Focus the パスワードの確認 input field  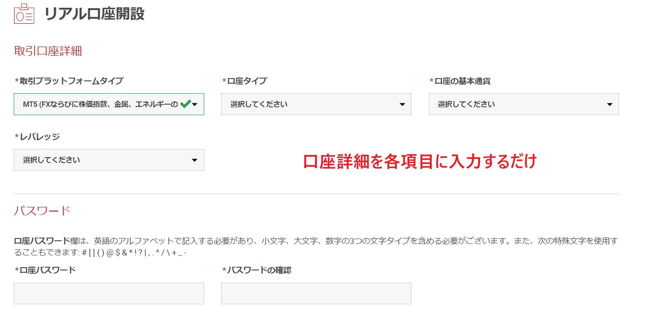tap(316, 293)
